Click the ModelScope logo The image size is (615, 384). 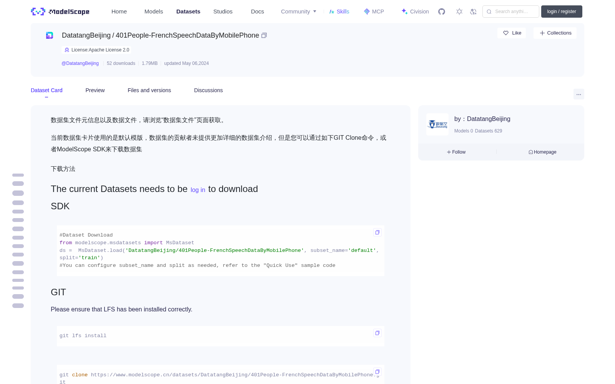(x=60, y=12)
